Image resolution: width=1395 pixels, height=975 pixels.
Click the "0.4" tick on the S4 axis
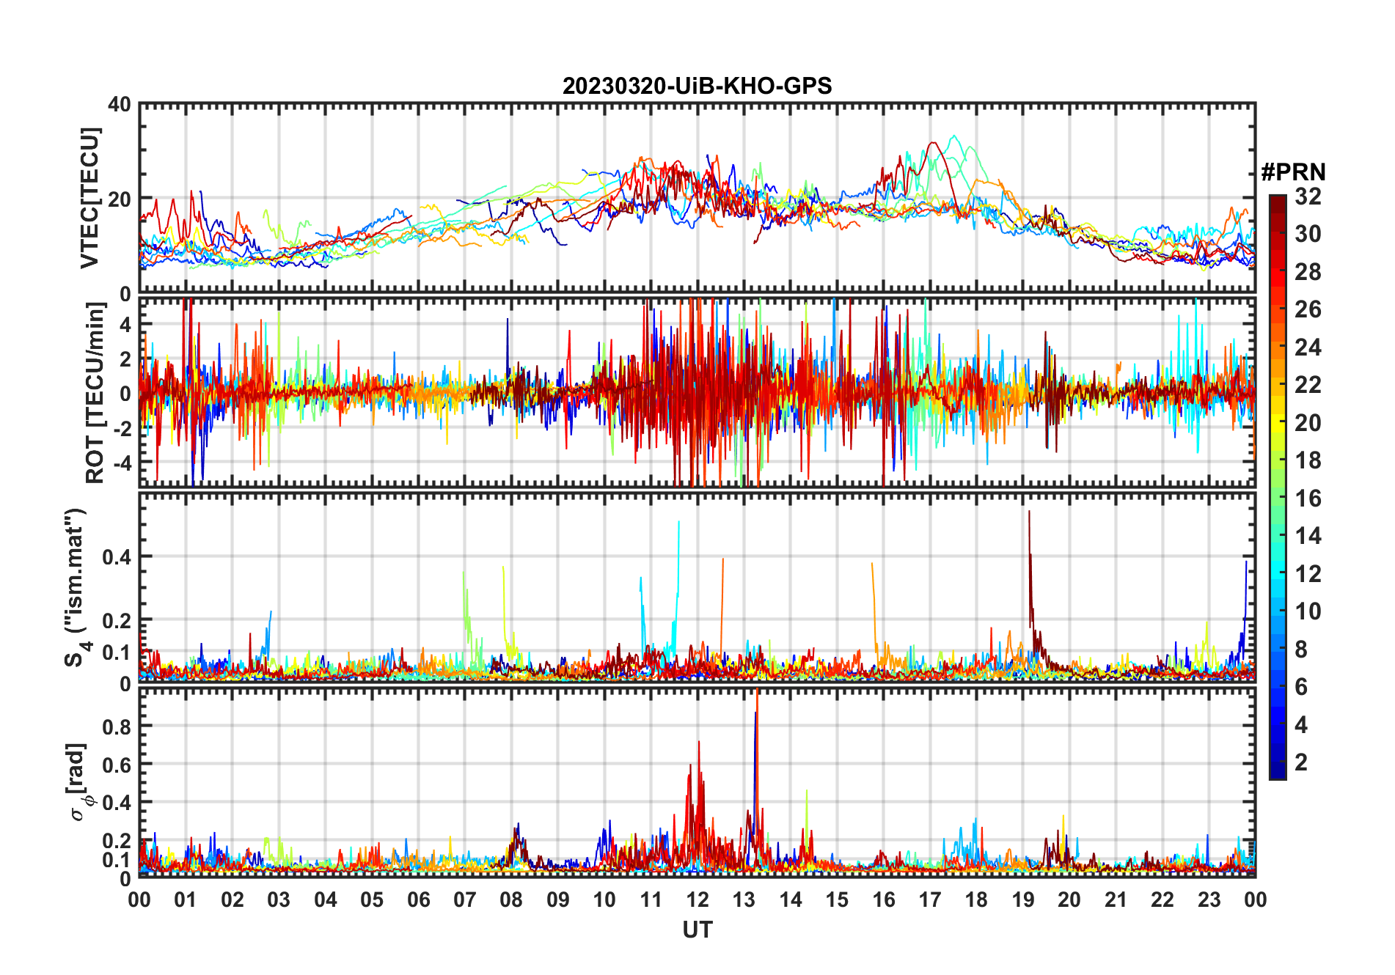coord(117,557)
